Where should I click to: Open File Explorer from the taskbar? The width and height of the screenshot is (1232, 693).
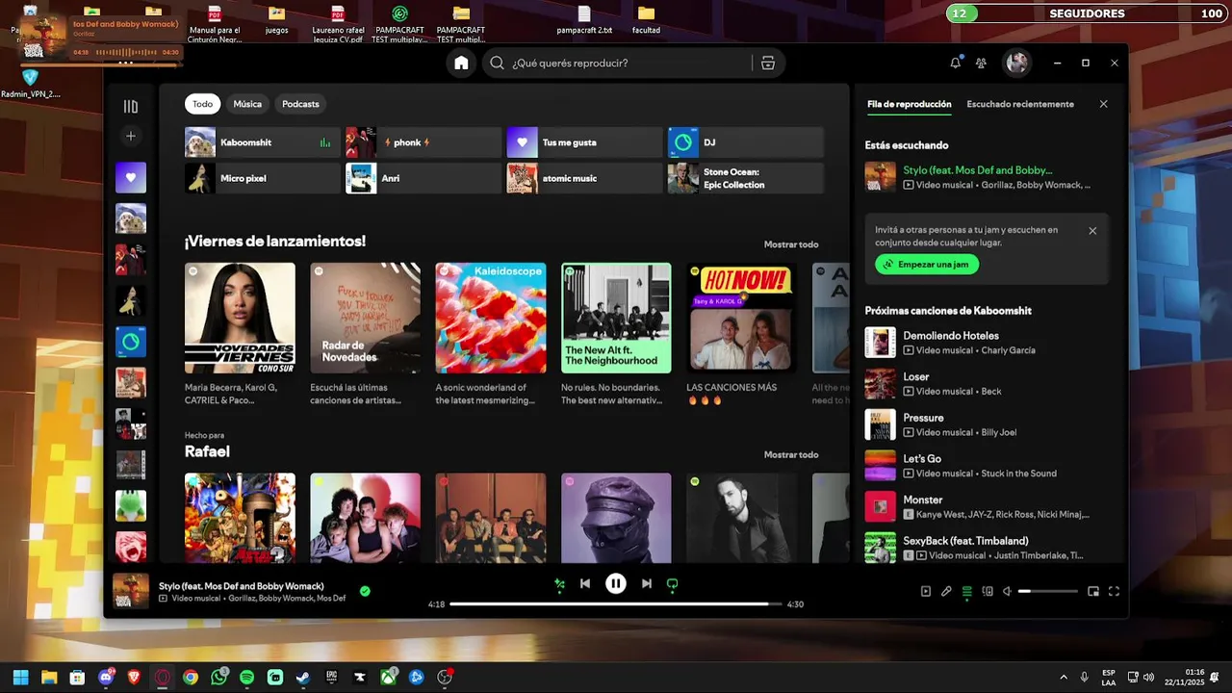[49, 678]
